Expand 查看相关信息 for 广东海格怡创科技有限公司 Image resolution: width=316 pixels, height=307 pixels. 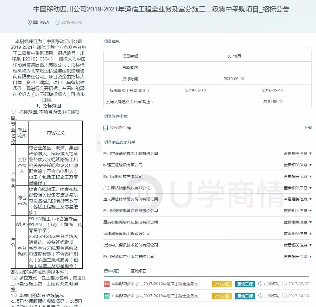(298, 188)
